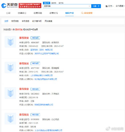The height and width of the screenshot is (132, 125).
Task: Click 商标信息 tag on the 64024843 result
Action: point(35,89)
